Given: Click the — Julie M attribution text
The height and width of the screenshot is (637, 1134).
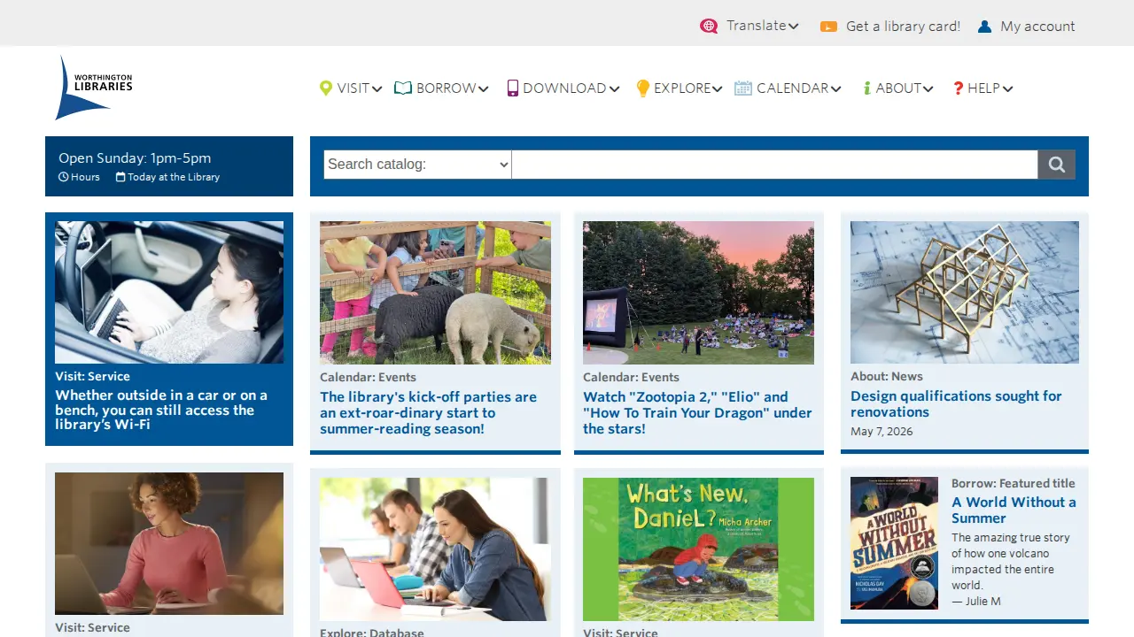Looking at the screenshot, I should [976, 602].
